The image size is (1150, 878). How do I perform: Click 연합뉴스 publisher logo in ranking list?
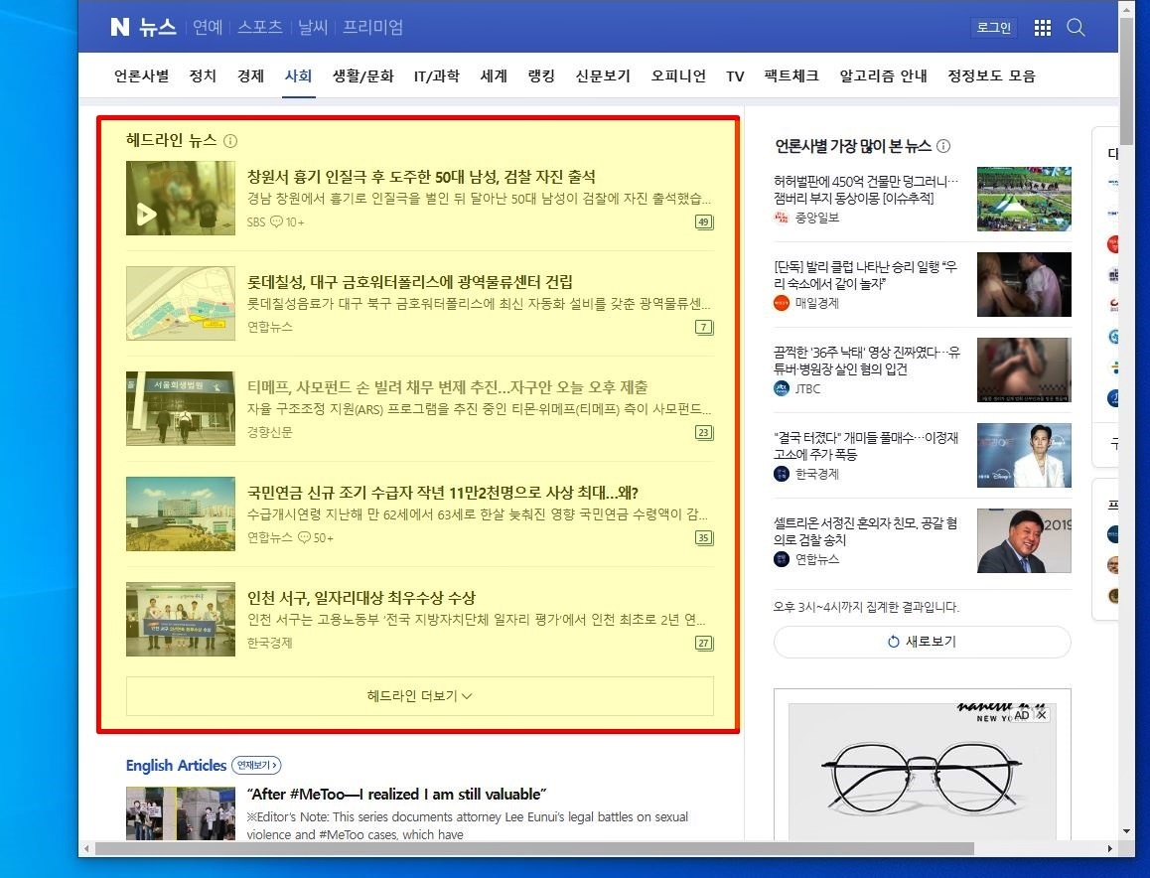[782, 559]
